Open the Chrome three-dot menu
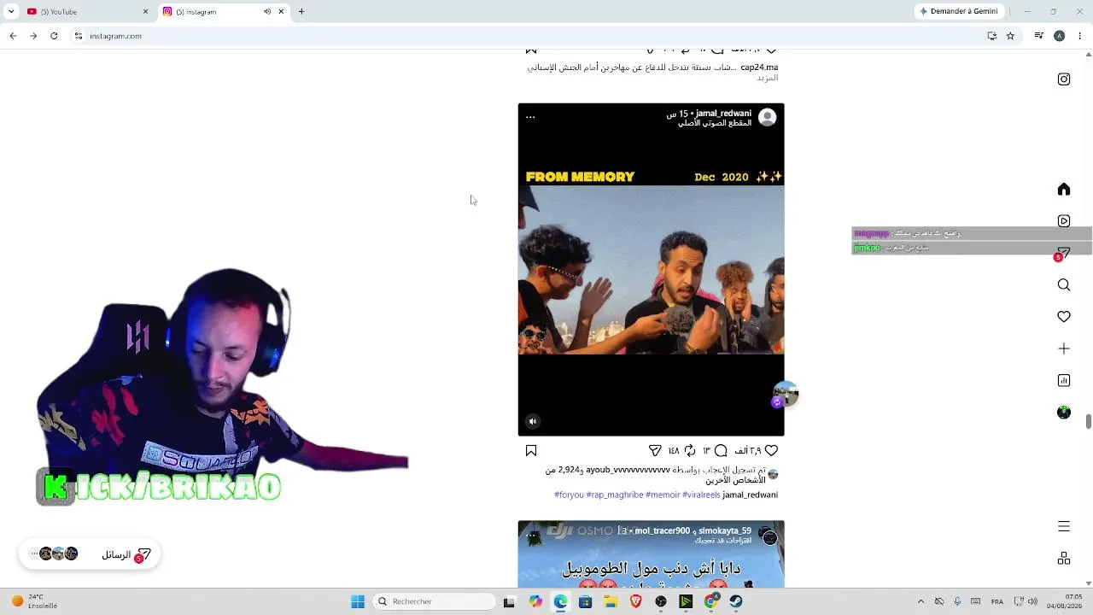The height and width of the screenshot is (615, 1093). pyautogui.click(x=1080, y=36)
